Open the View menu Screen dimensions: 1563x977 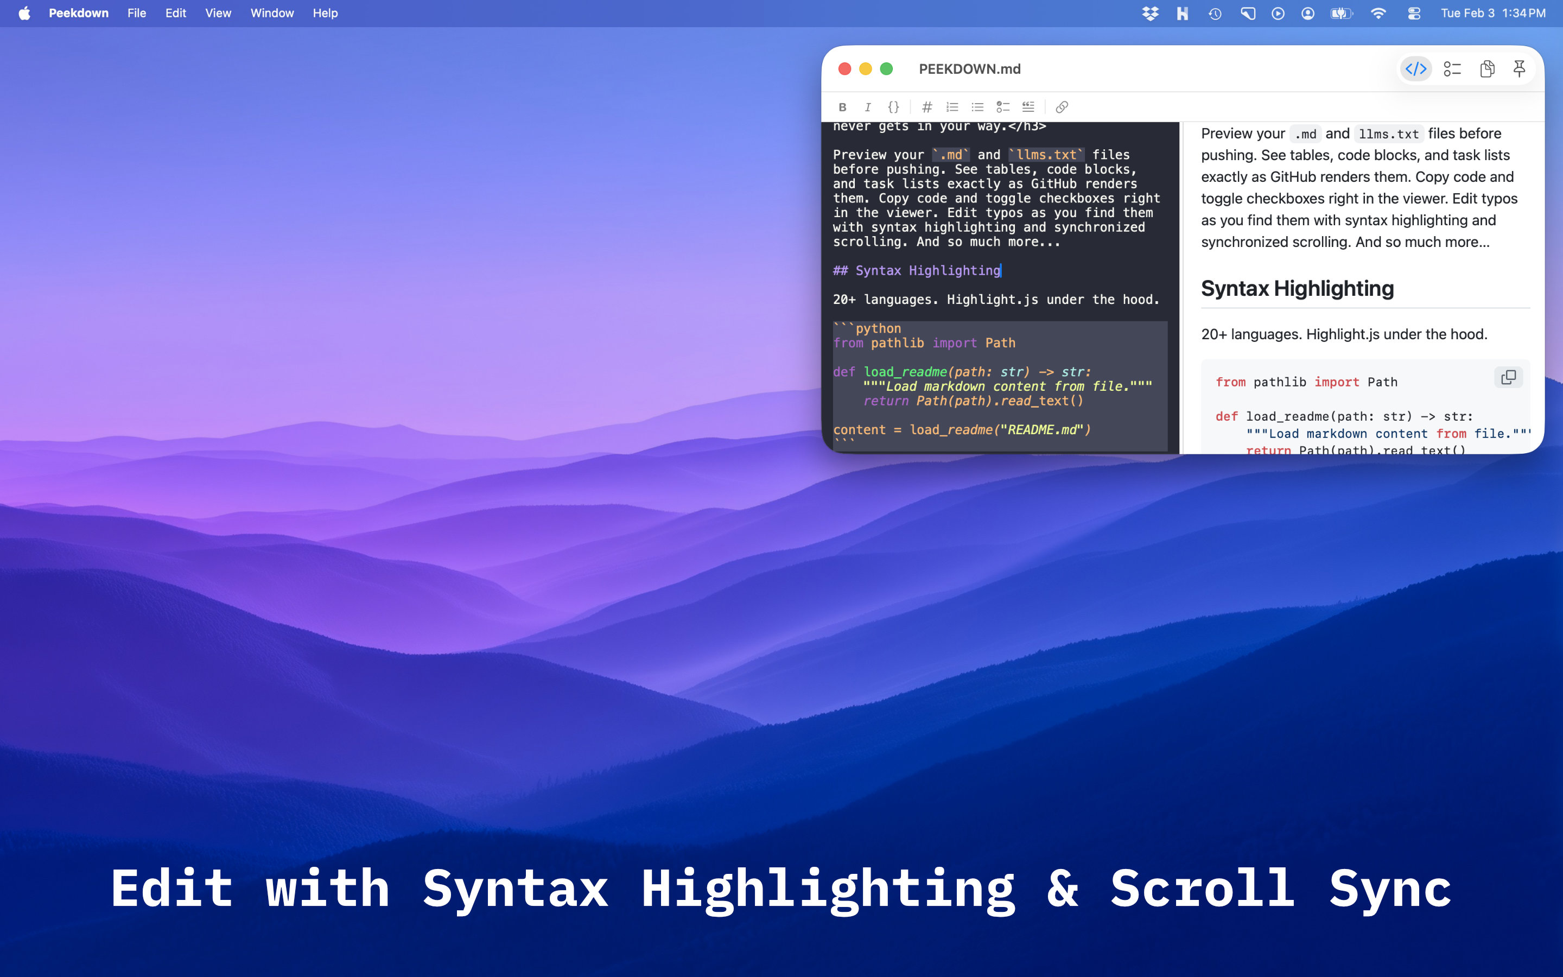[218, 13]
